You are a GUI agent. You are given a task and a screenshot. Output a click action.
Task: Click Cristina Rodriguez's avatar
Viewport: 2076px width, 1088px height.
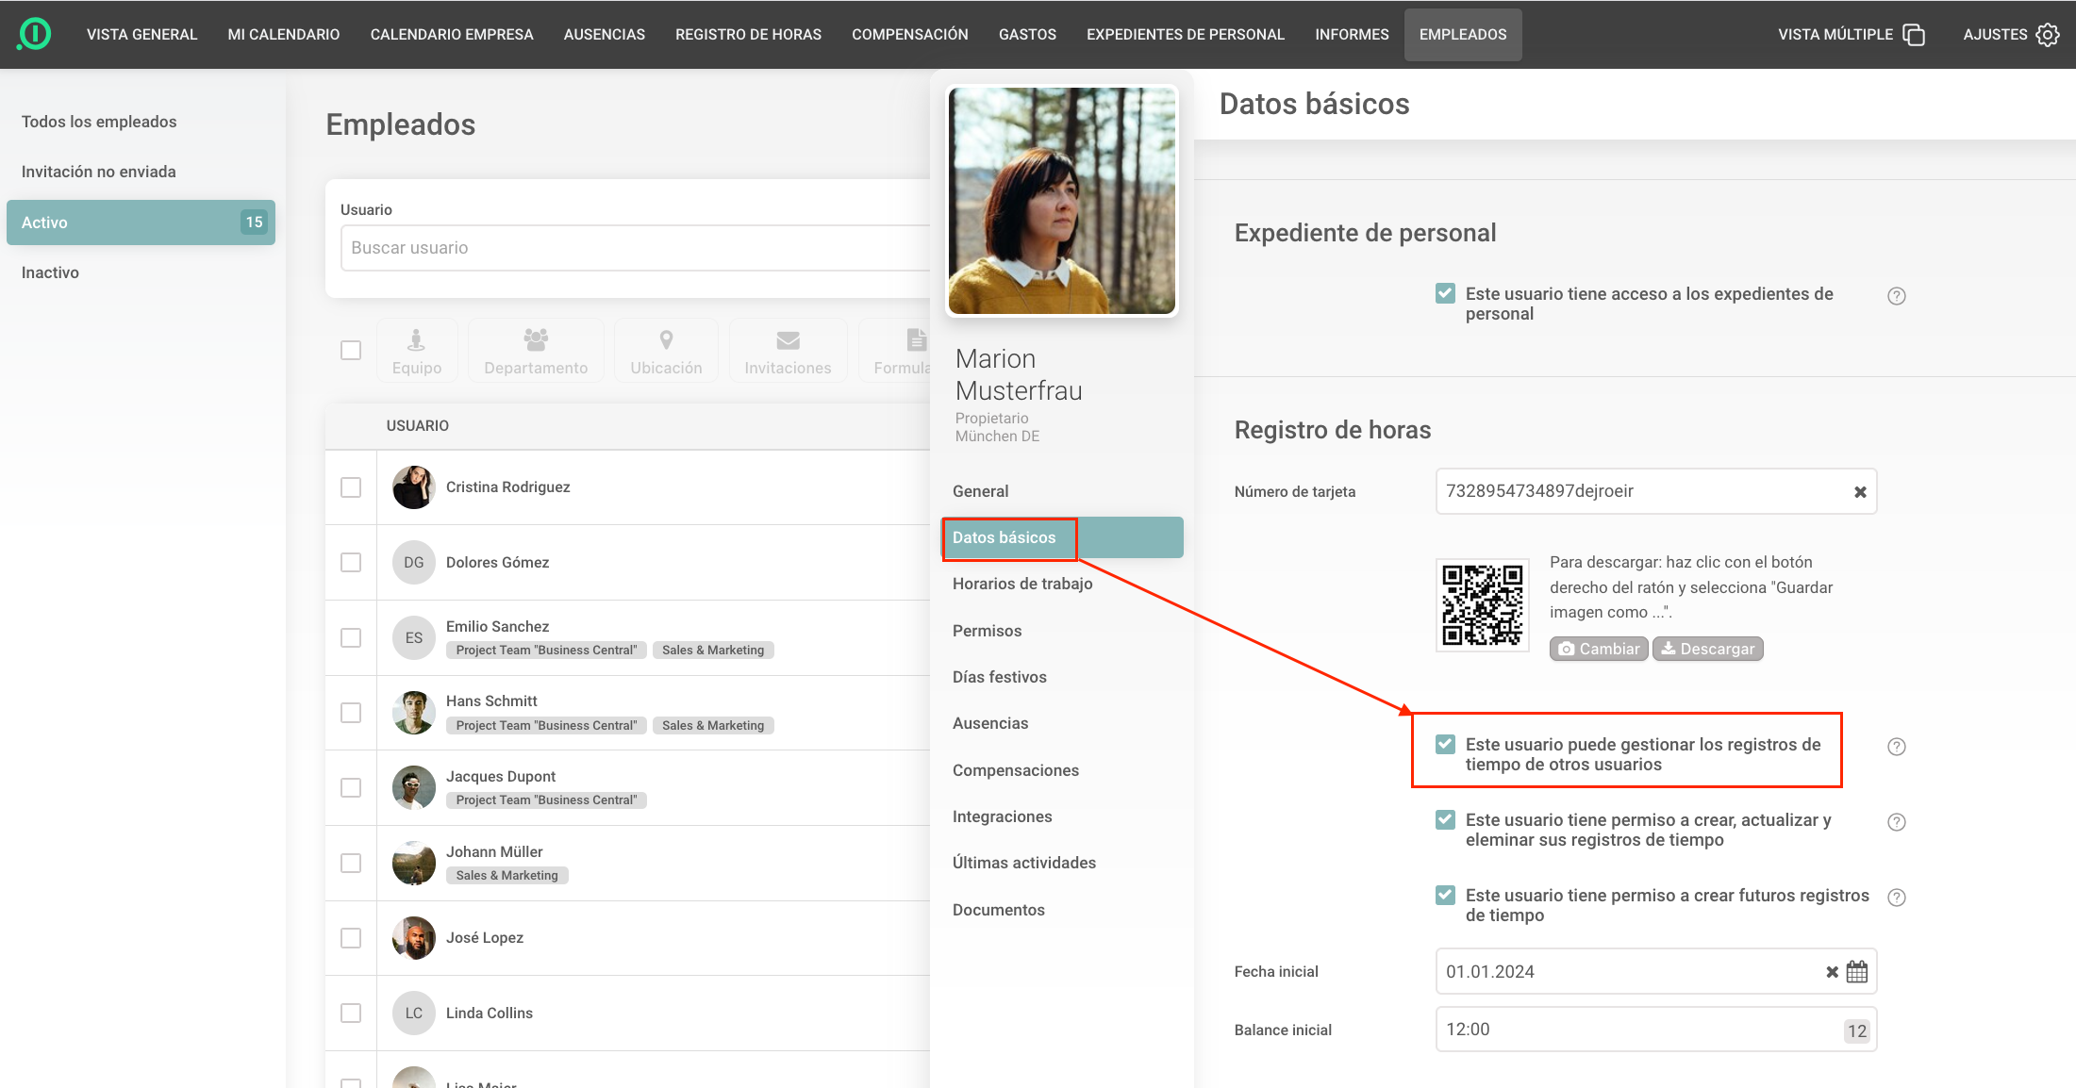(413, 487)
